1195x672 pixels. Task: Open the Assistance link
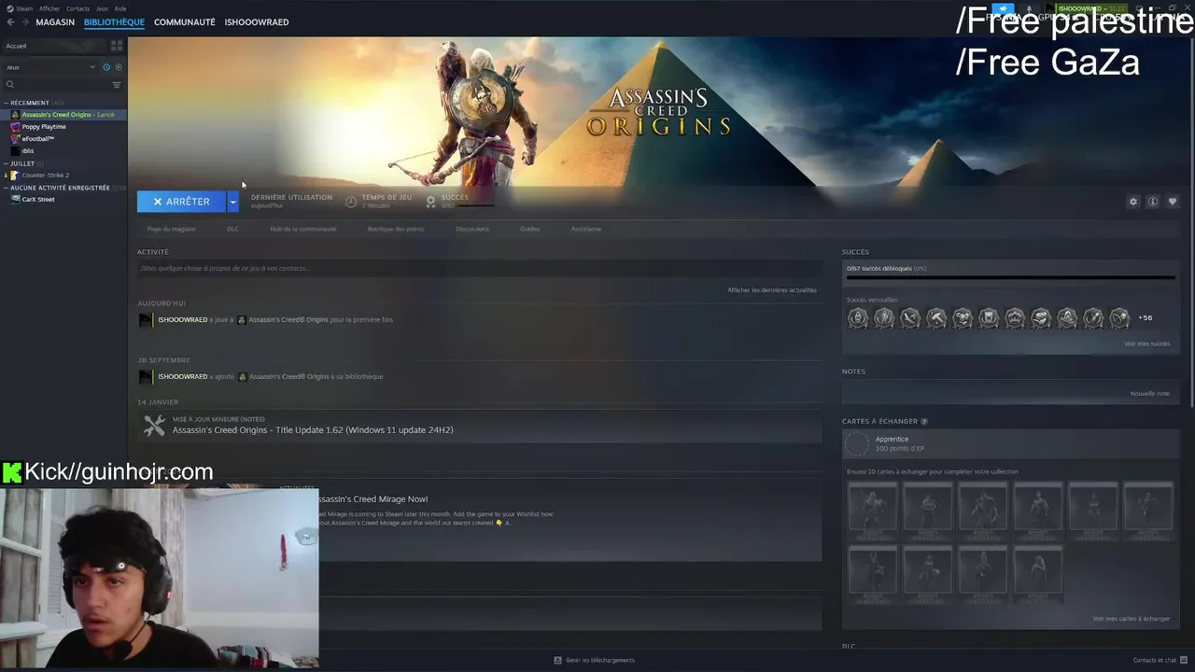[x=586, y=229]
